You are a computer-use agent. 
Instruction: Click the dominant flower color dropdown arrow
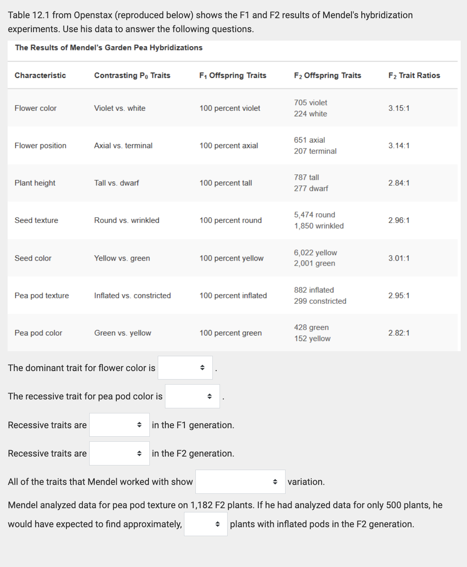tap(203, 368)
